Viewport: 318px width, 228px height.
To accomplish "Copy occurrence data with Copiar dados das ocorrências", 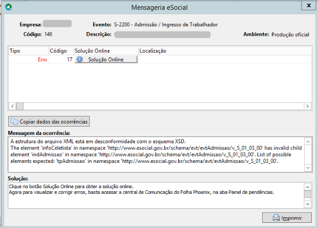I will (x=49, y=121).
